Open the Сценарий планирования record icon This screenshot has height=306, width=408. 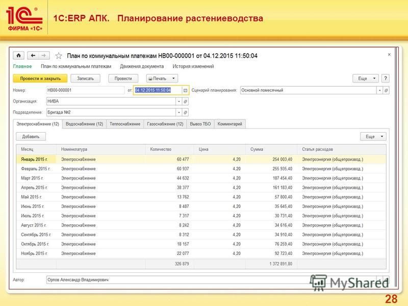386,90
